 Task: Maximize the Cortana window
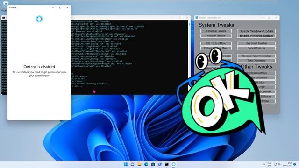point(60,7)
